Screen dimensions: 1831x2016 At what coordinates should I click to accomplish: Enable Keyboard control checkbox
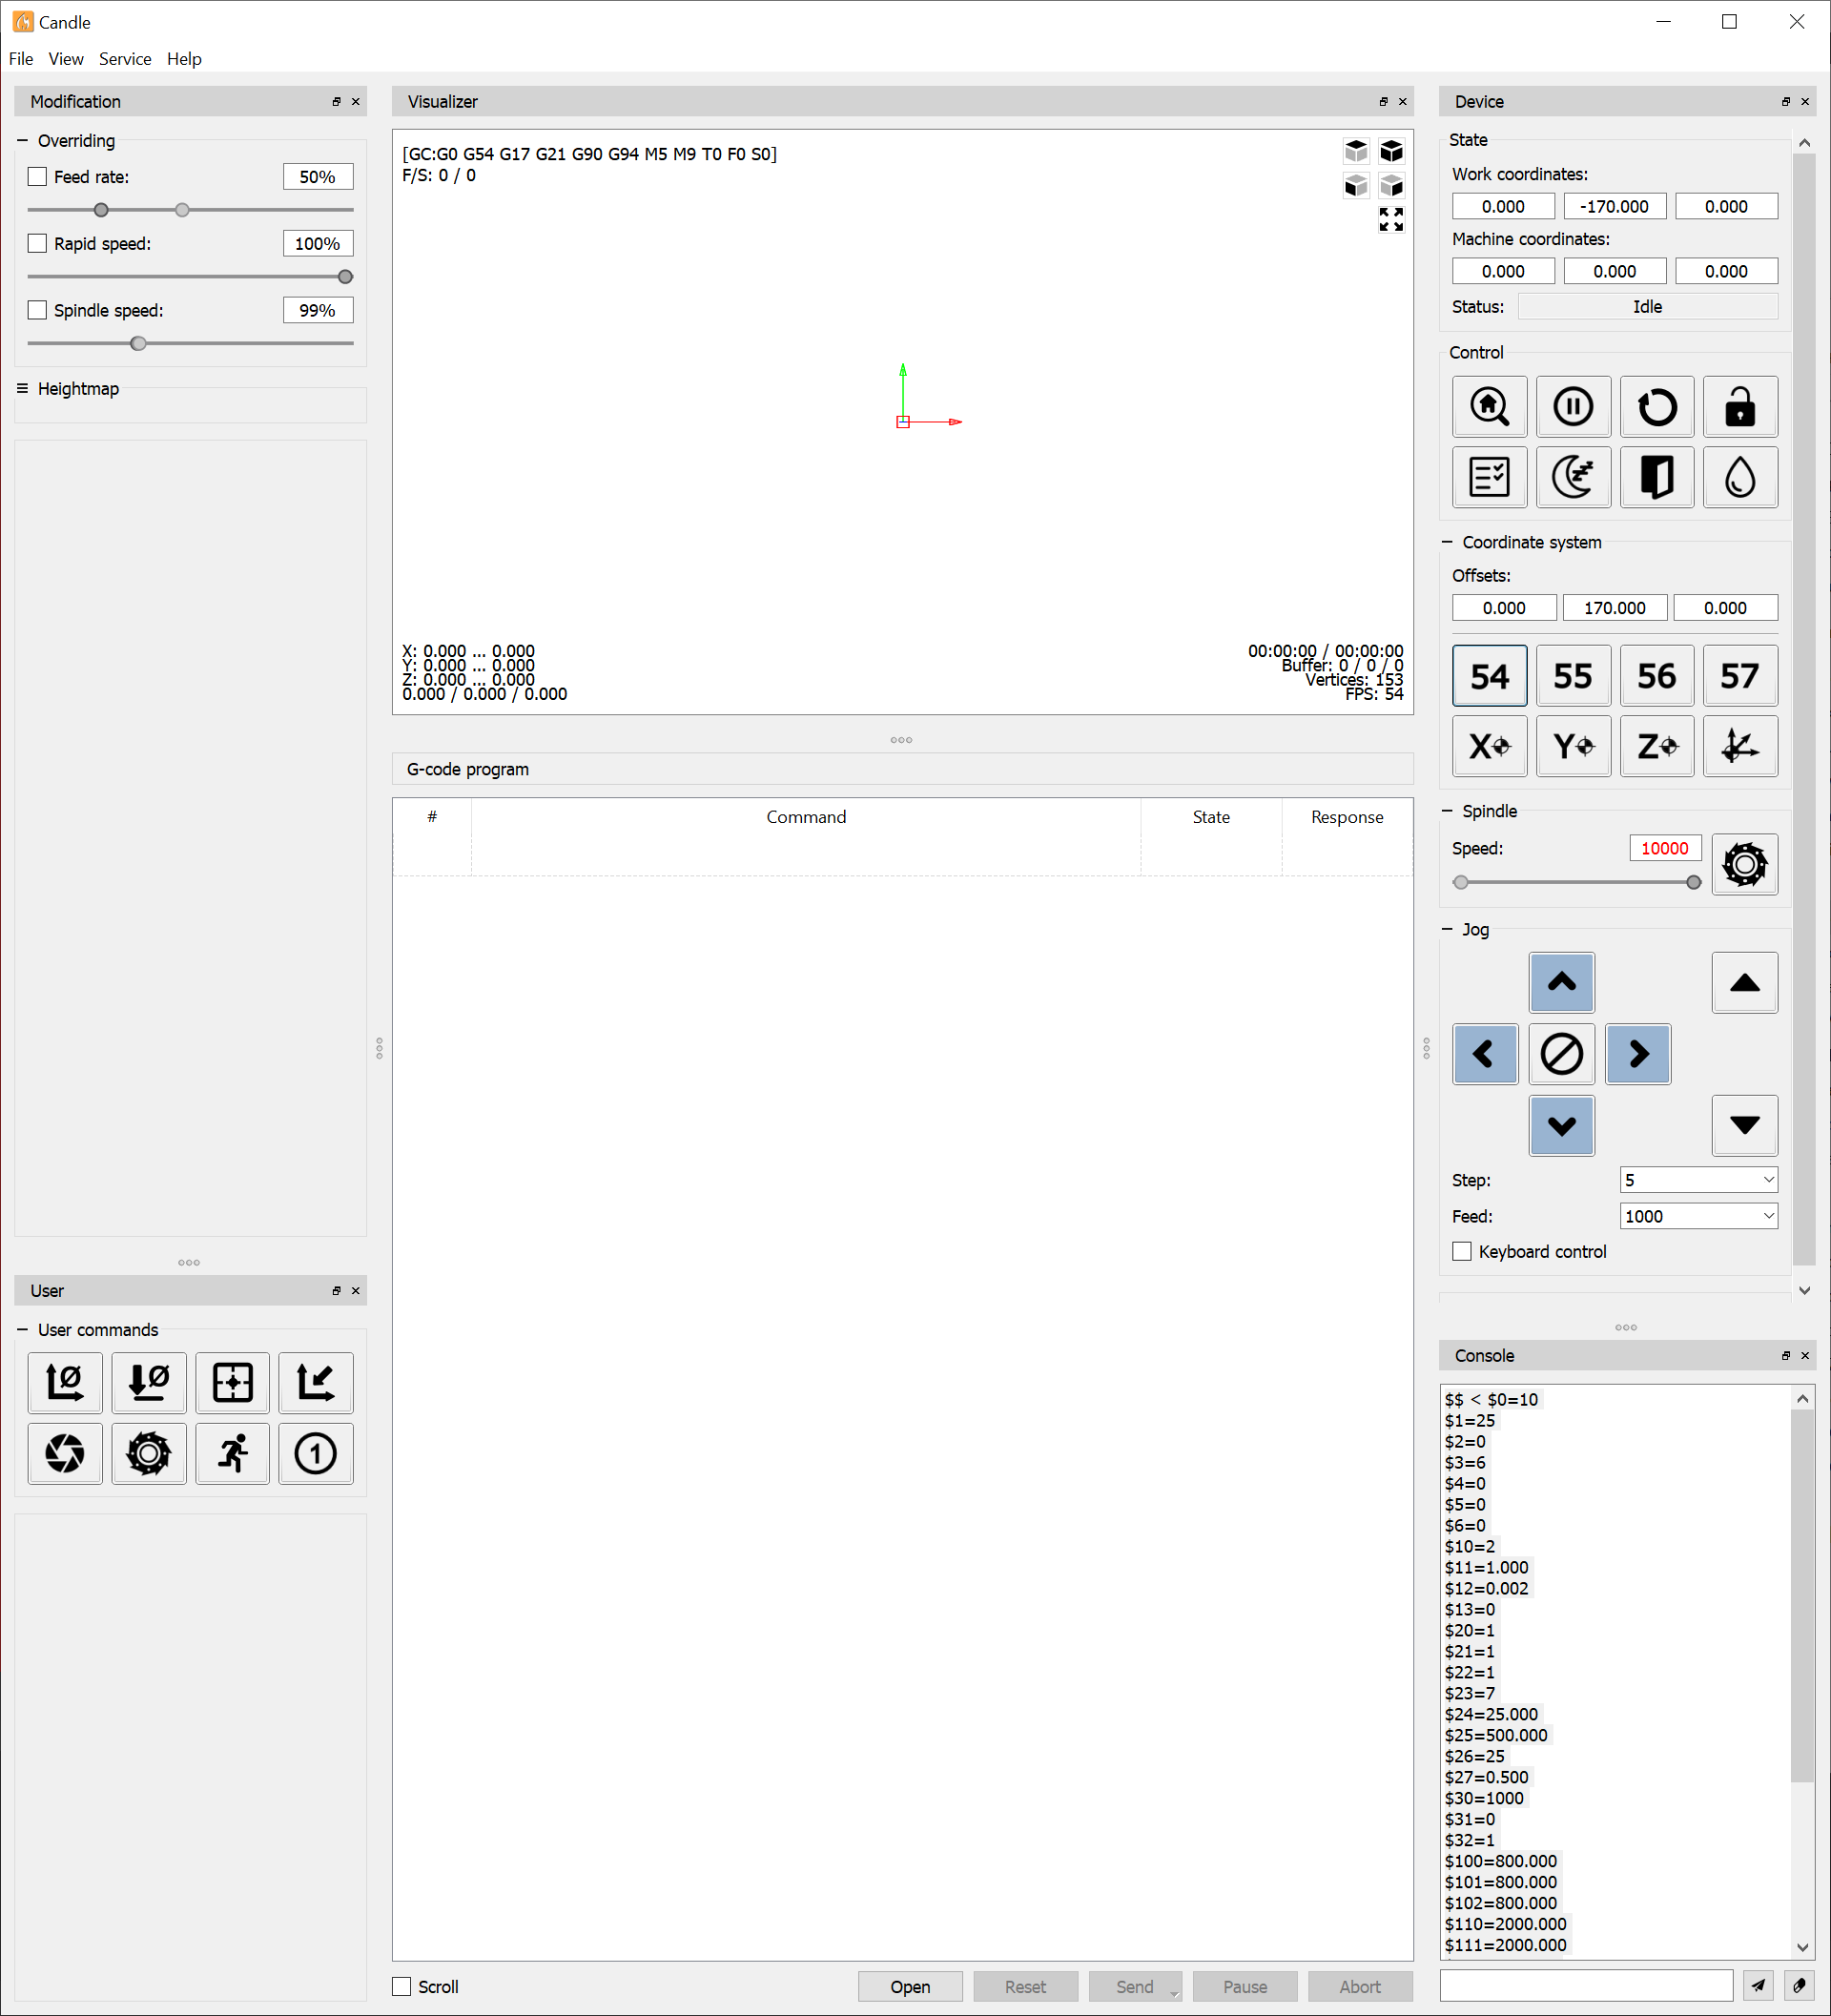[1461, 1251]
